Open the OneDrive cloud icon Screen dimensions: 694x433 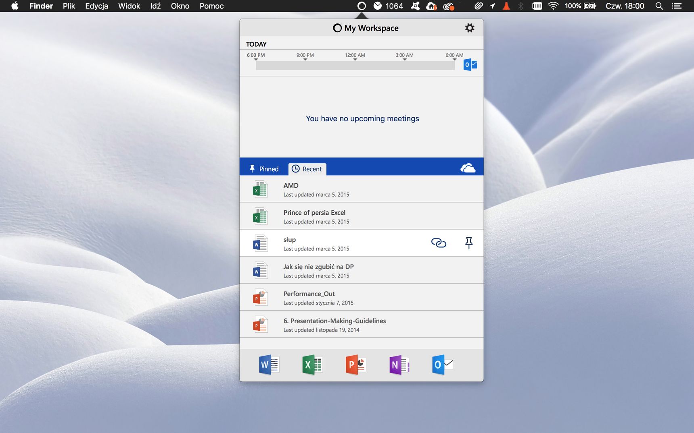pos(468,168)
